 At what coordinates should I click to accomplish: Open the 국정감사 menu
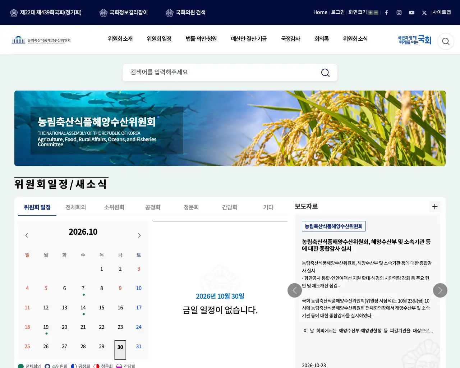(x=290, y=39)
